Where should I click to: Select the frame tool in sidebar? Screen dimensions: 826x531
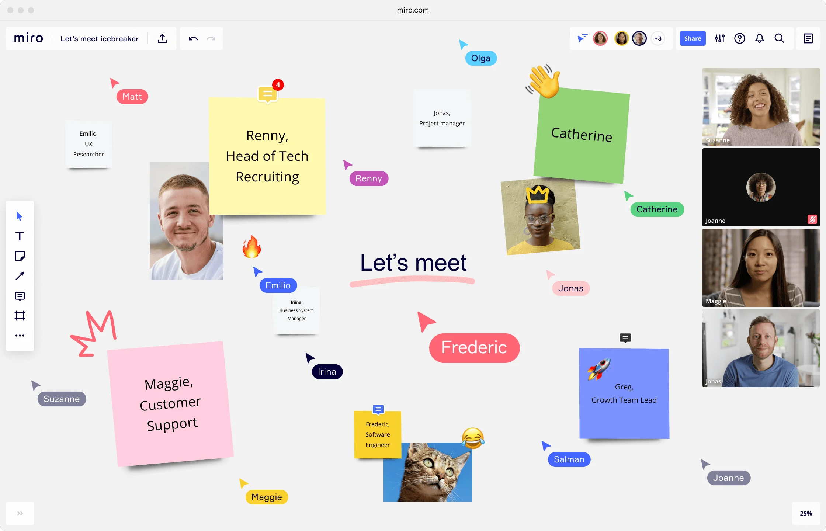click(20, 315)
